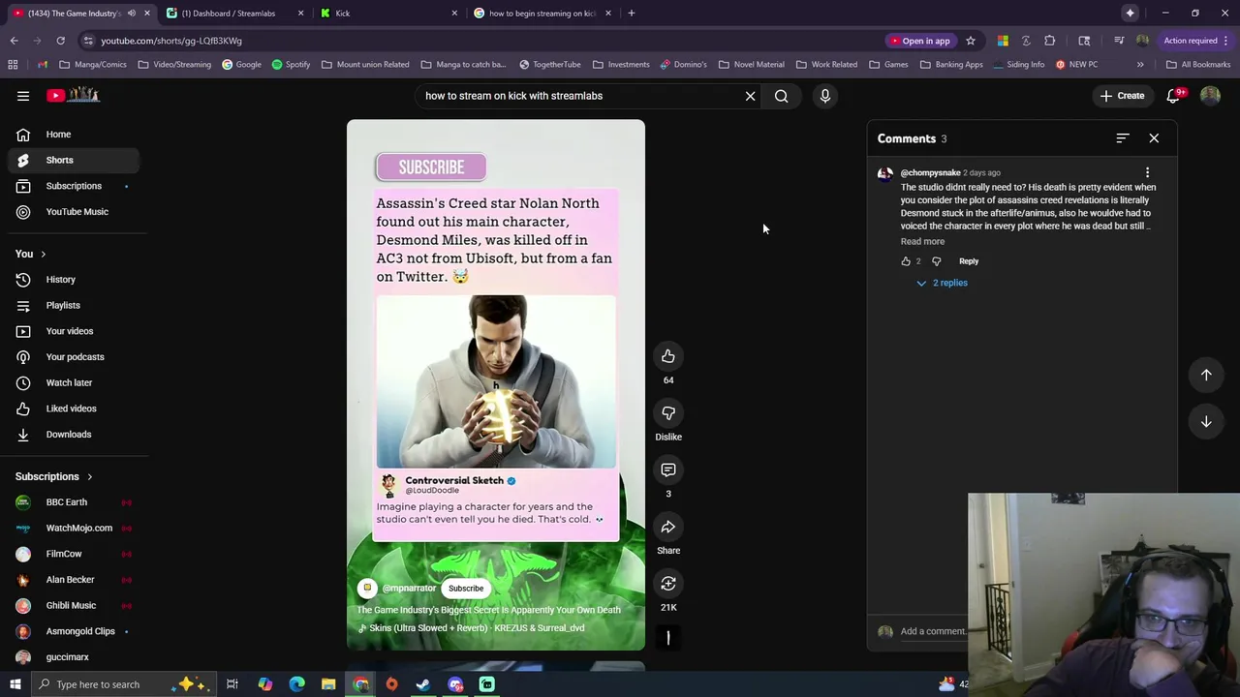Open the account avatar menu
Image resolution: width=1240 pixels, height=697 pixels.
(x=1210, y=96)
